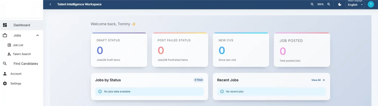Viewport: 378px width, 106px height.
Task: Click the Post Failed Status card
Action: coord(180,50)
